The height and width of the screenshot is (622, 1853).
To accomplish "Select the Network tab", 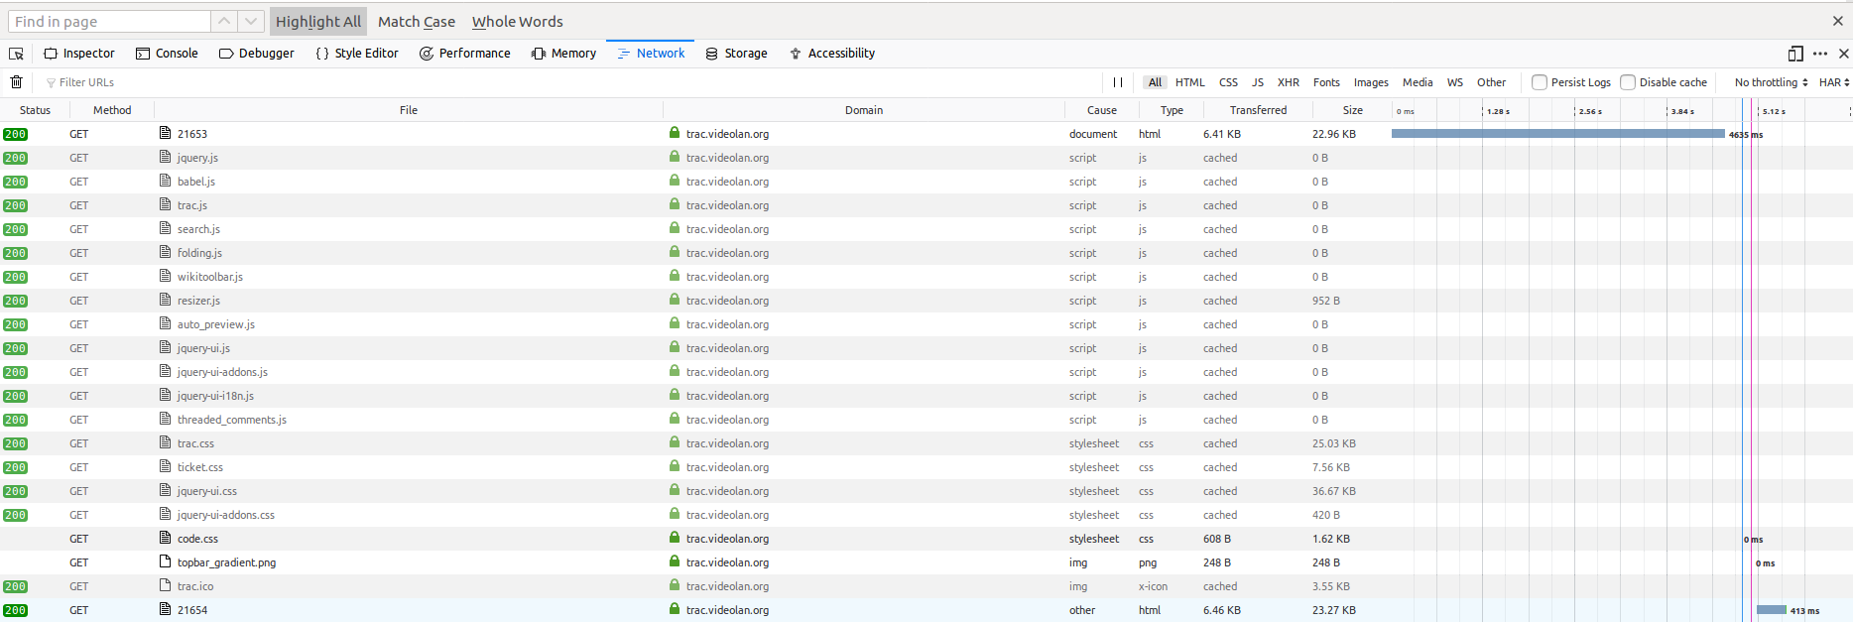I will tap(651, 54).
